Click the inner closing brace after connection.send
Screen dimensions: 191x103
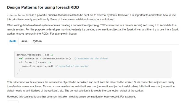click(x=20, y=70)
